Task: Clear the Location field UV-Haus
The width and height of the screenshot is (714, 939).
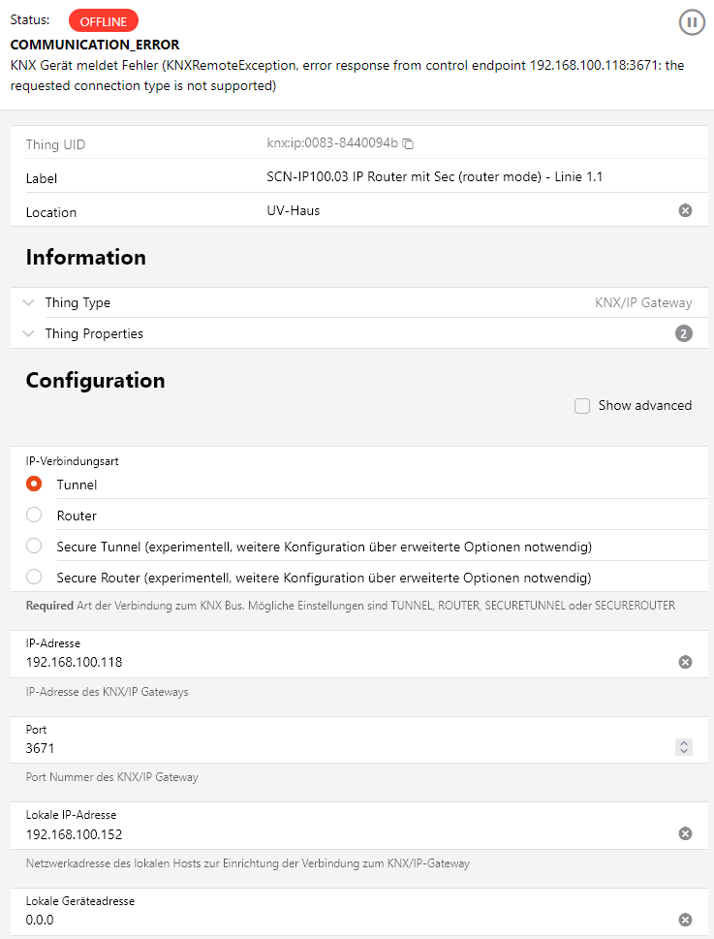Action: tap(685, 210)
